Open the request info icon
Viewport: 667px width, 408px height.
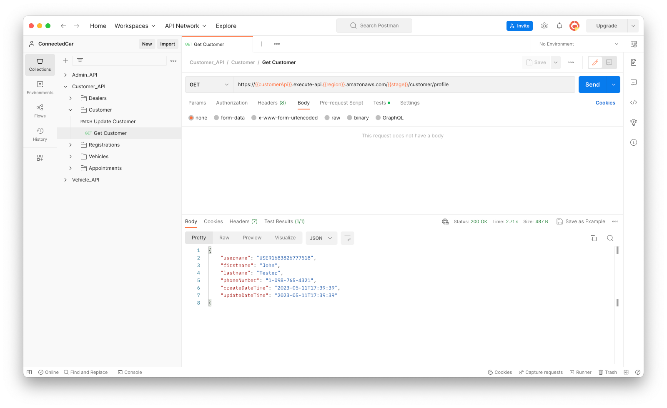pyautogui.click(x=634, y=142)
